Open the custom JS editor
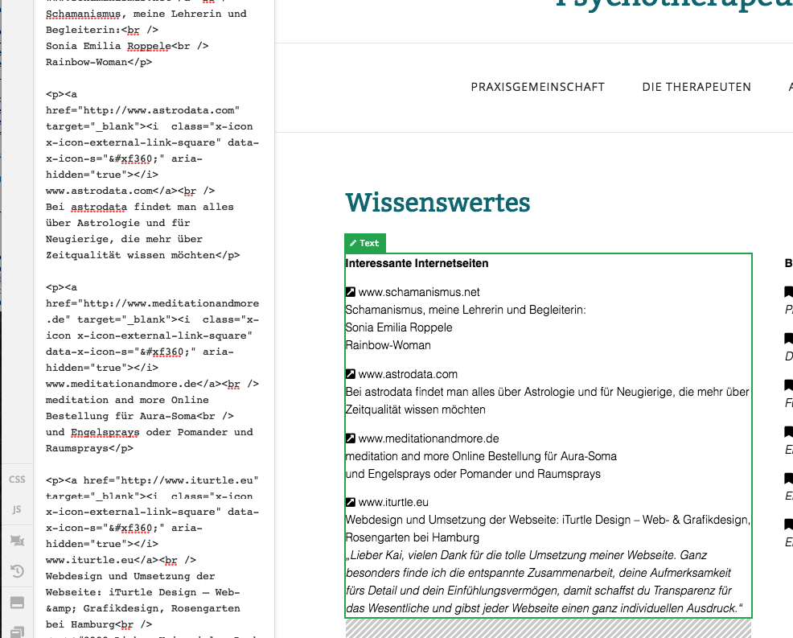 coord(17,509)
